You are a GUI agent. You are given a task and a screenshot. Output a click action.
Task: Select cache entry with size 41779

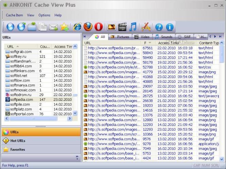[151, 72]
